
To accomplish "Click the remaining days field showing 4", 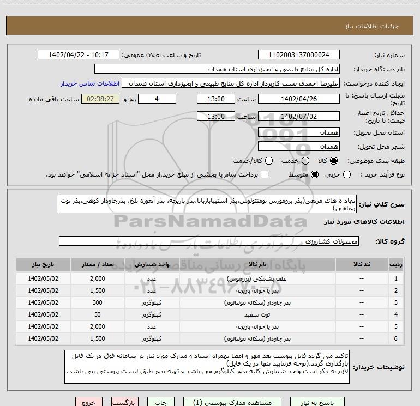I will pyautogui.click(x=157, y=99).
